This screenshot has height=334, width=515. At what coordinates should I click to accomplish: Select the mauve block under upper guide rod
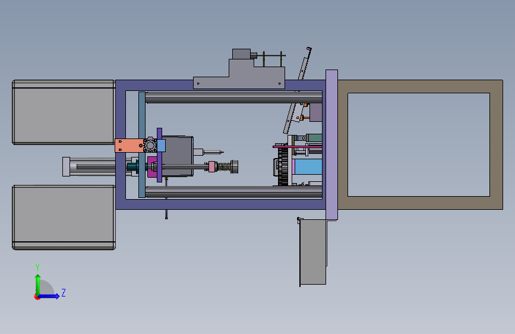pyautogui.click(x=315, y=112)
